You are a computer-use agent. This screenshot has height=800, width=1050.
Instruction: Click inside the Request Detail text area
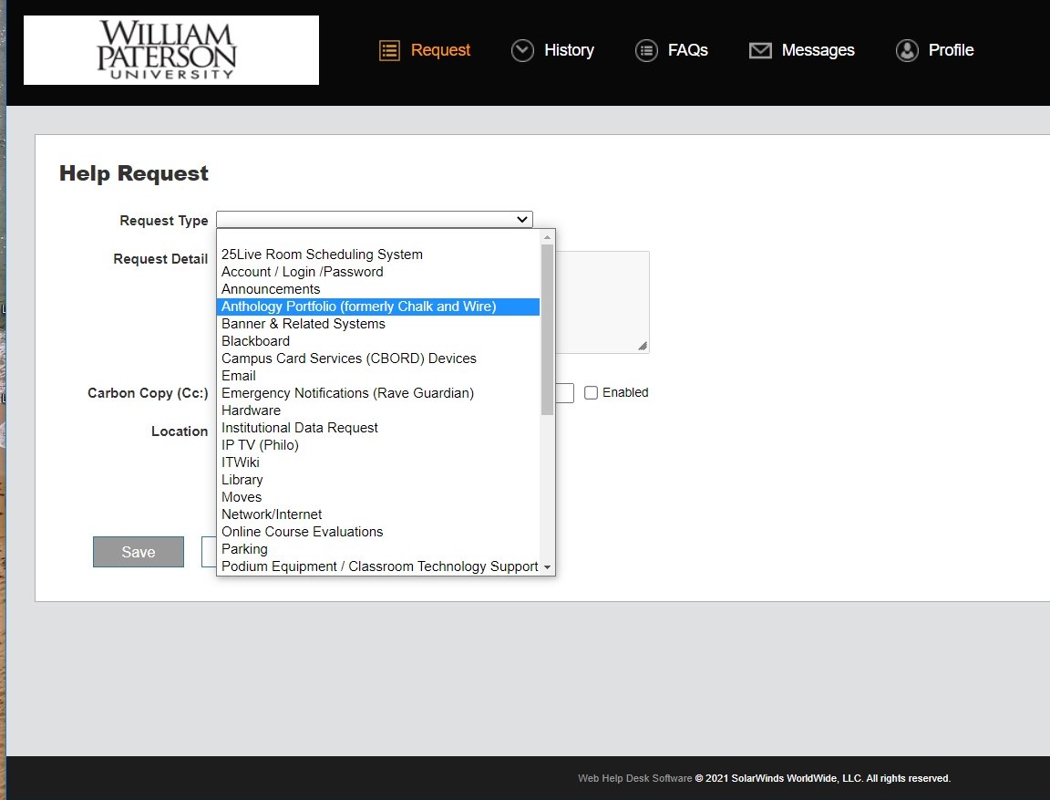pyautogui.click(x=602, y=301)
